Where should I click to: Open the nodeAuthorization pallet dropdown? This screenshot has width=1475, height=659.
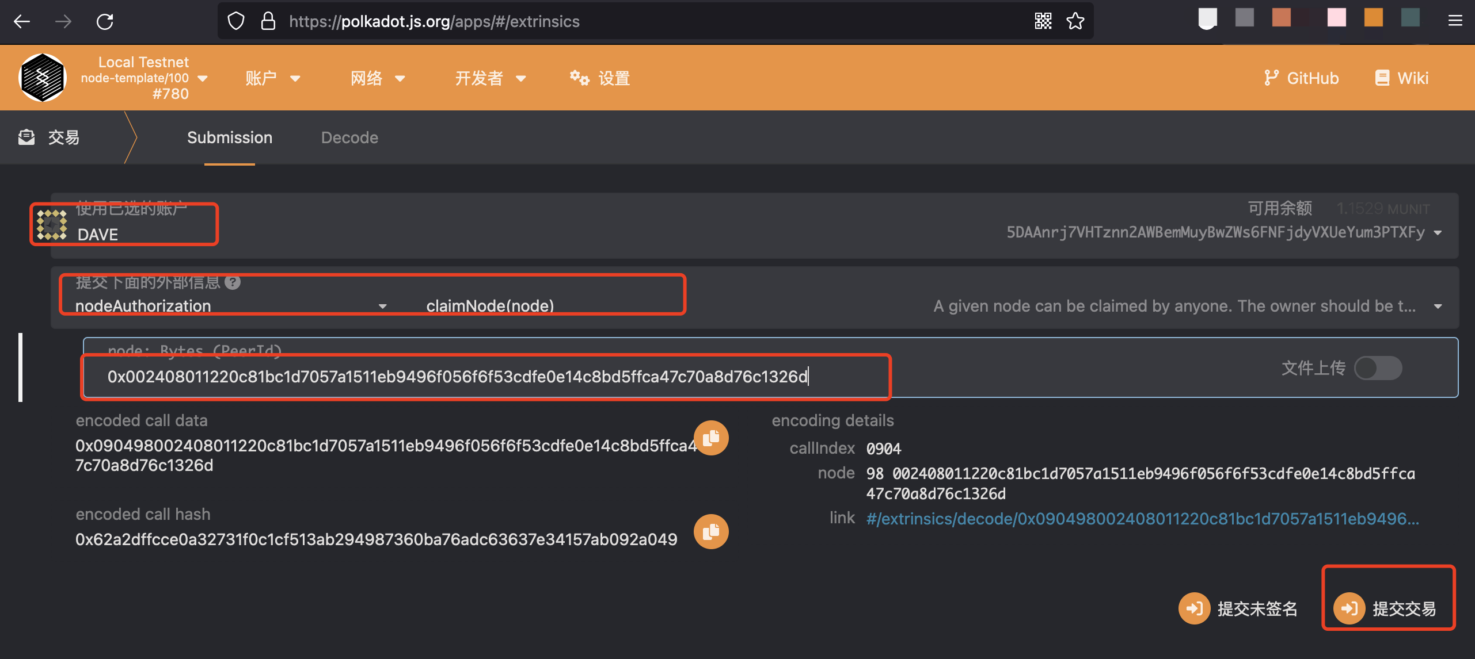pos(230,306)
